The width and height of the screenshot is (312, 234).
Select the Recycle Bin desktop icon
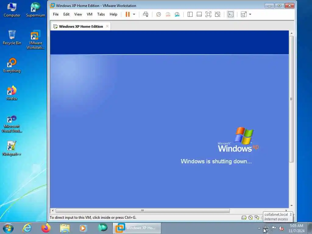[12, 37]
